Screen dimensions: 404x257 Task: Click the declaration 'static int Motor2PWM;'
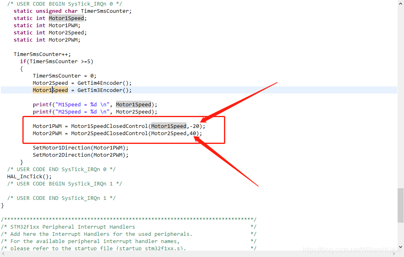(x=47, y=40)
